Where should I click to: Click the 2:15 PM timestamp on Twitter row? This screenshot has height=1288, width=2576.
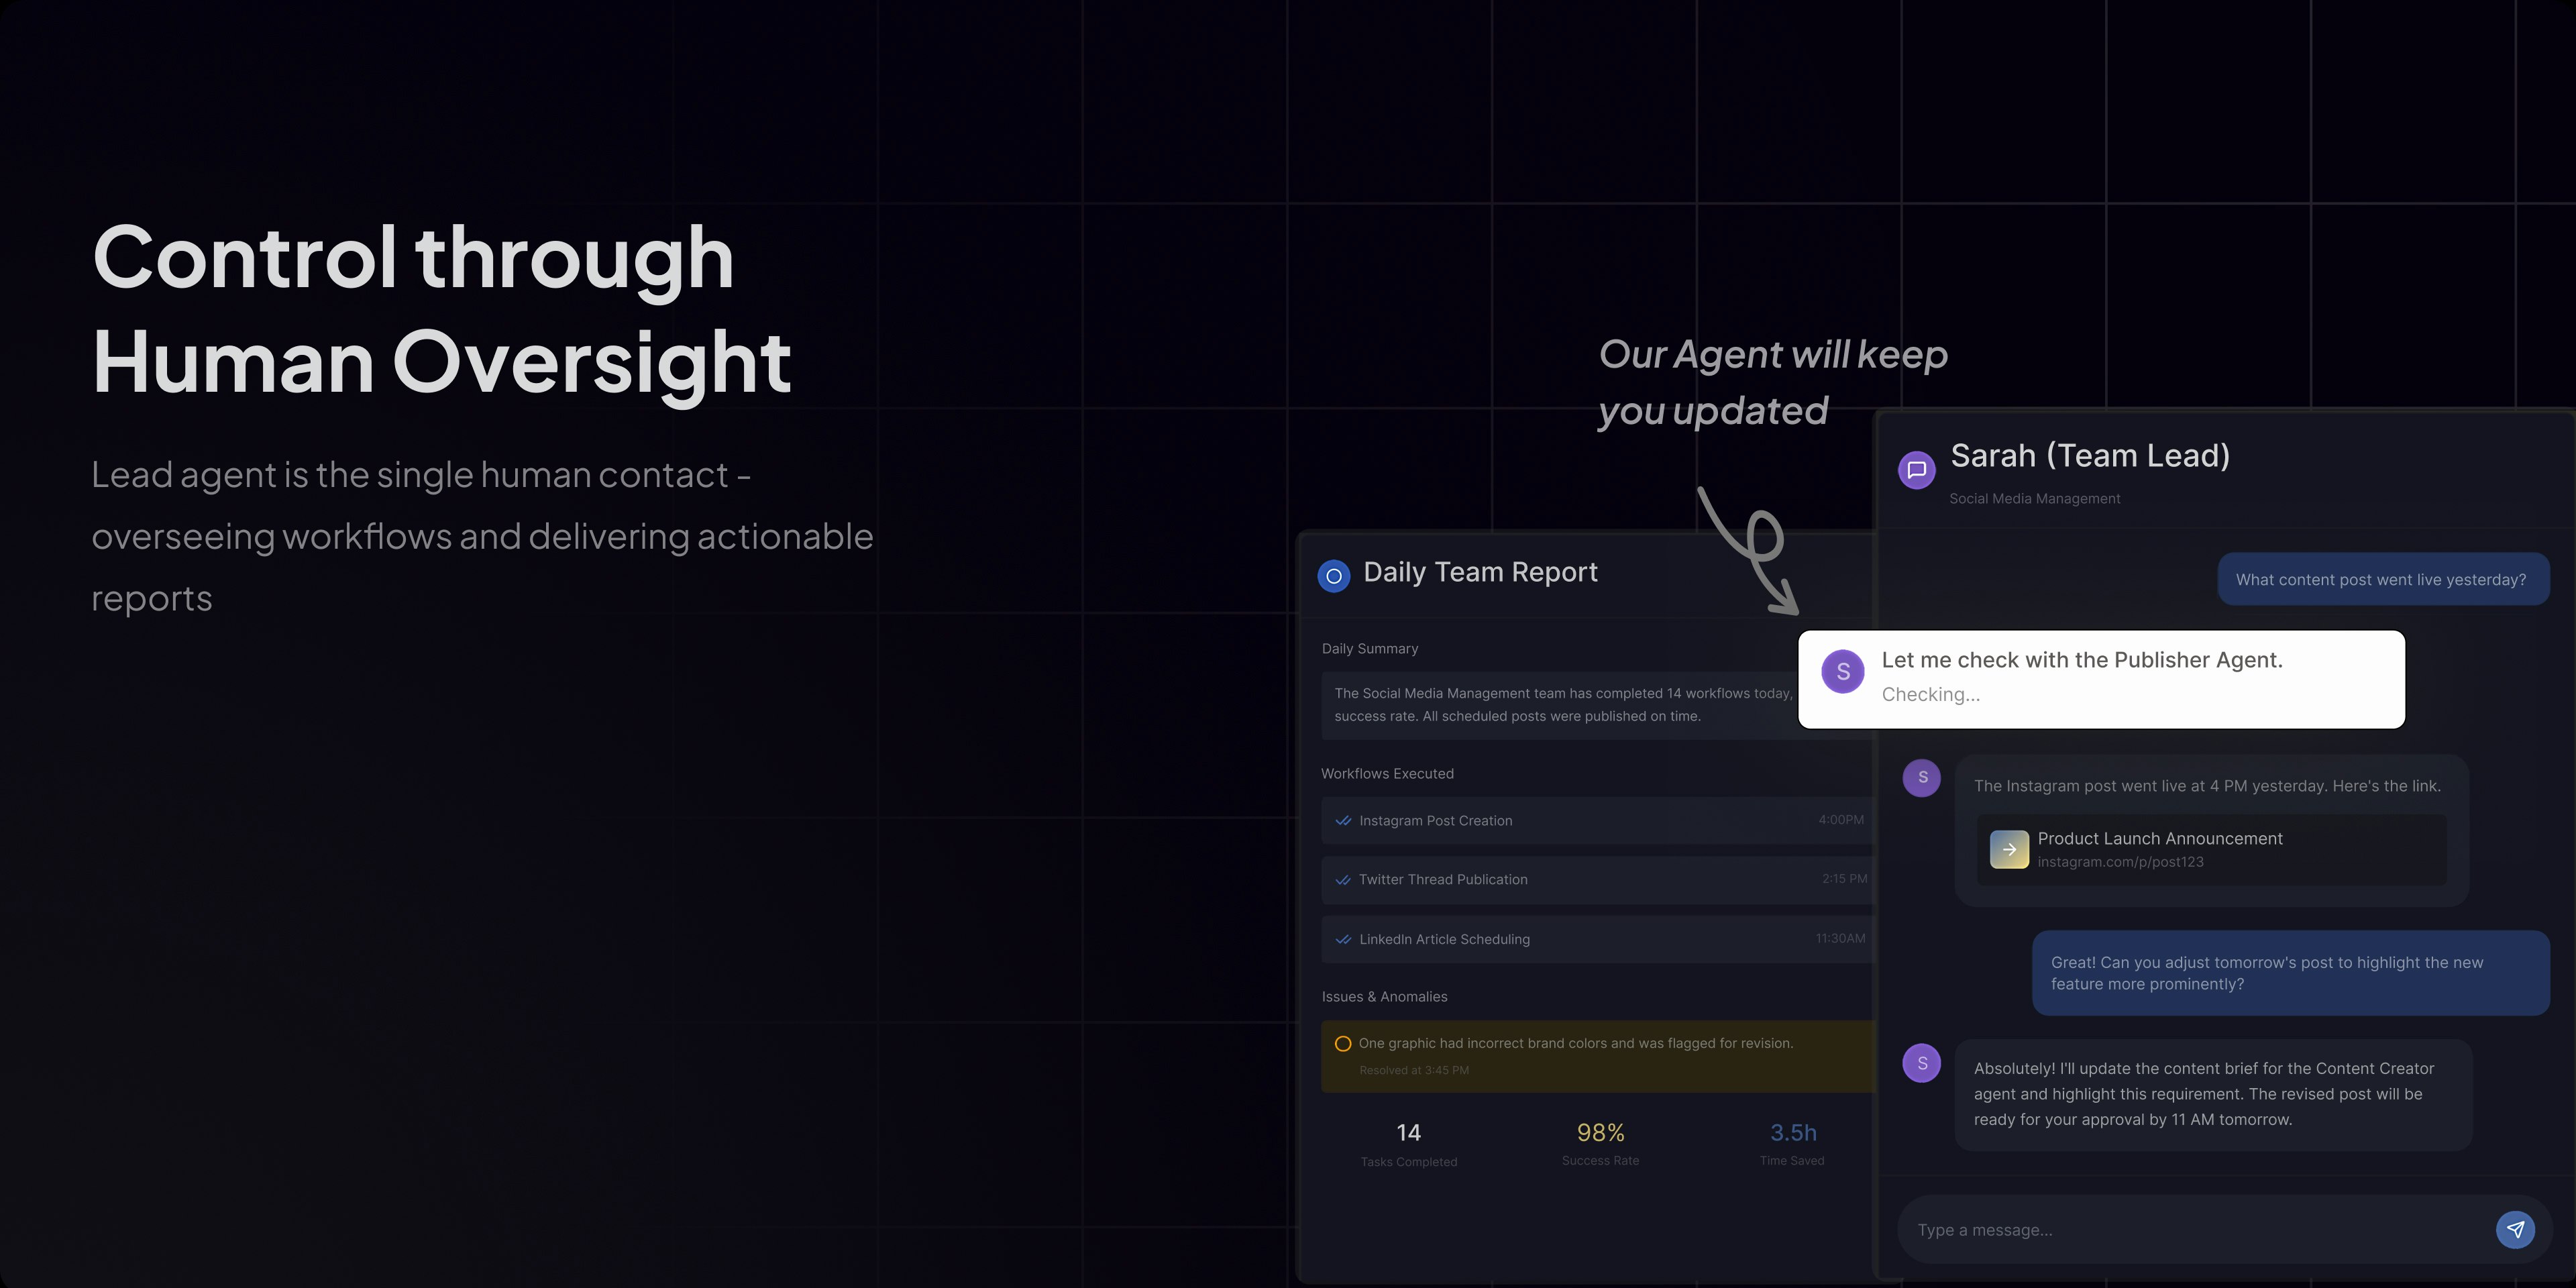pyautogui.click(x=1844, y=879)
